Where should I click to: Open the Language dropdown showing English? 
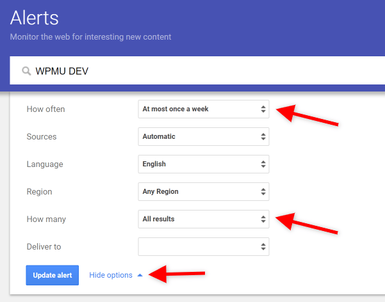pyautogui.click(x=204, y=164)
